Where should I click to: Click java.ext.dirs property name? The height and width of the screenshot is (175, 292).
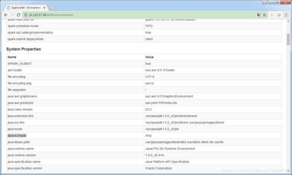pyautogui.click(x=16, y=122)
